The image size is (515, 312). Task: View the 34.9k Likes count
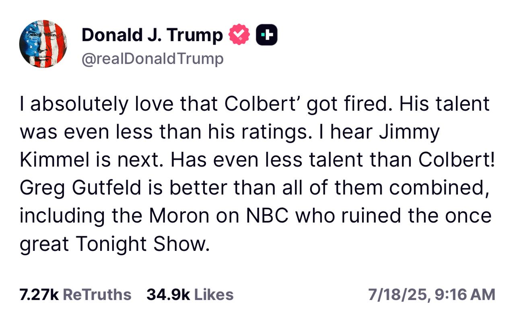tap(168, 295)
